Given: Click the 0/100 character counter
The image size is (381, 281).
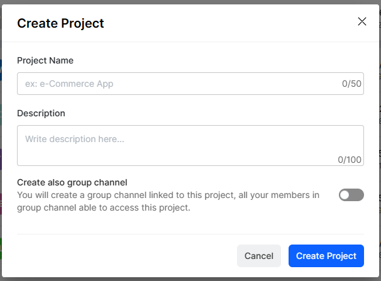Looking at the screenshot, I should [x=350, y=160].
